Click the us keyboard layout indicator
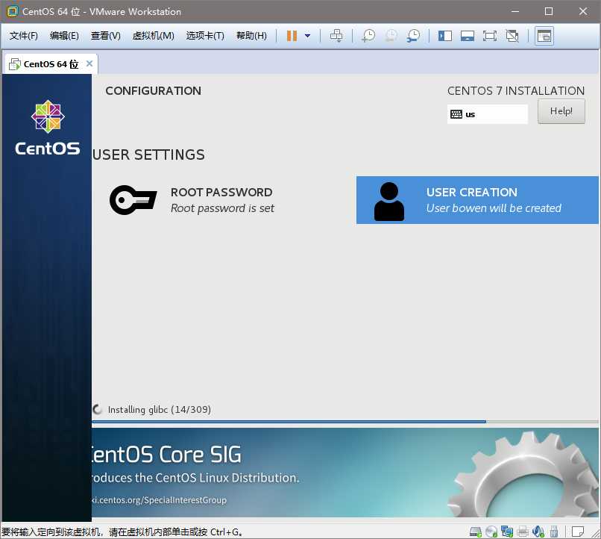Viewport: 601px width, 539px height. coord(487,114)
